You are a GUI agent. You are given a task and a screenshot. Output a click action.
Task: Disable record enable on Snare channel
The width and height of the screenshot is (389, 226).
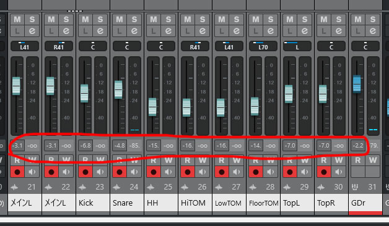point(120,172)
